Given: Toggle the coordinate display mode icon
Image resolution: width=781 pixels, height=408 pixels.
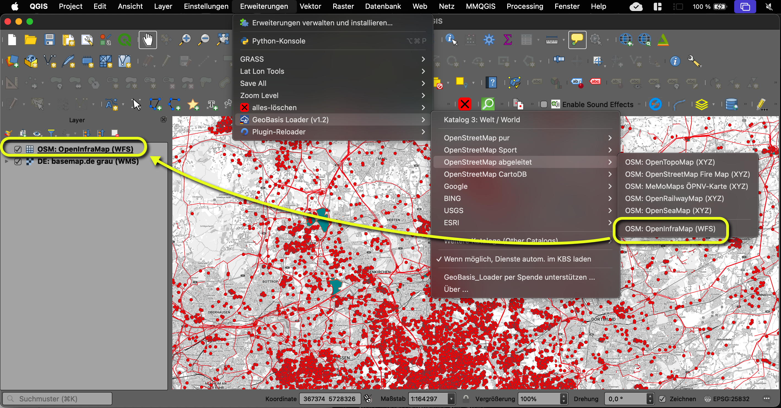Looking at the screenshot, I should point(368,399).
